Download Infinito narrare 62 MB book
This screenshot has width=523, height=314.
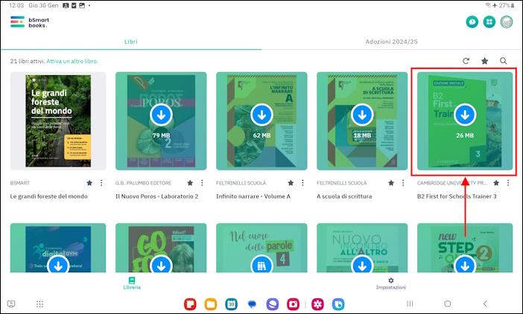[x=261, y=115]
